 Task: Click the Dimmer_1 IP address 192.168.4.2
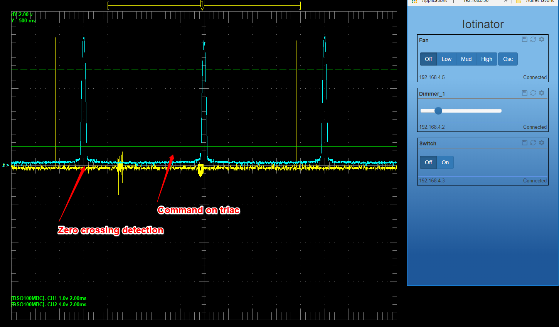click(x=432, y=127)
